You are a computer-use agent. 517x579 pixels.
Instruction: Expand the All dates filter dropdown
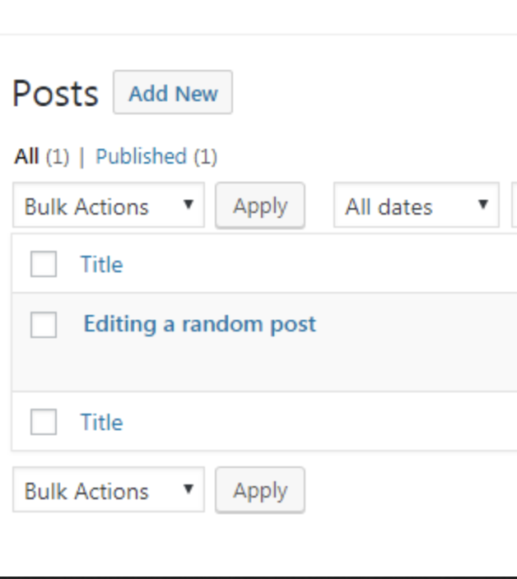(416, 206)
